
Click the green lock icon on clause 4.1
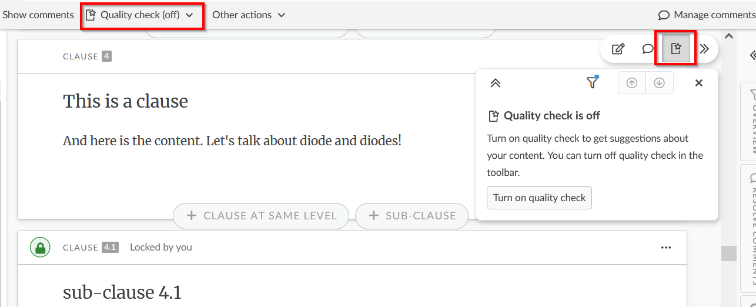(40, 248)
